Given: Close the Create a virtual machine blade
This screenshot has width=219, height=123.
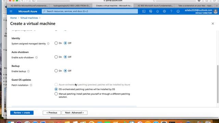Looking at the screenshot, I should point(213,24).
